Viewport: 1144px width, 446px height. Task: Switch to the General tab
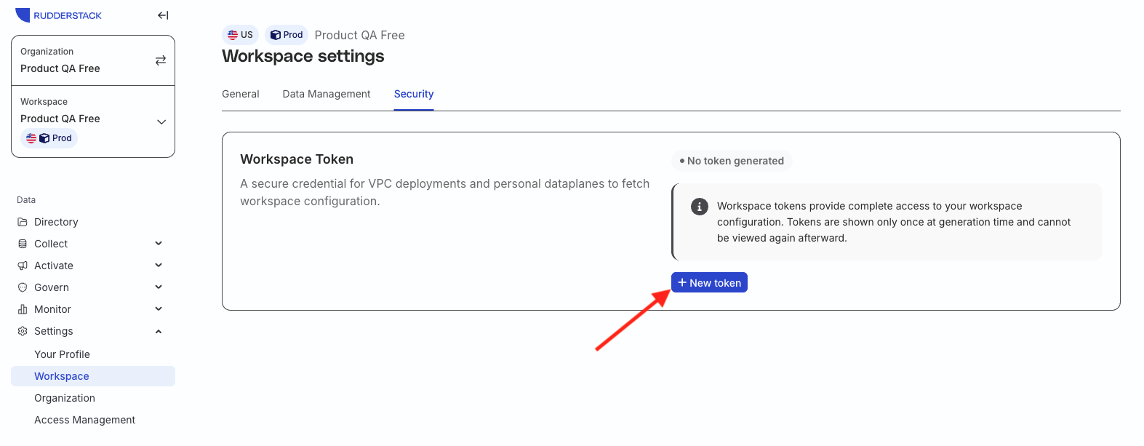click(x=241, y=94)
